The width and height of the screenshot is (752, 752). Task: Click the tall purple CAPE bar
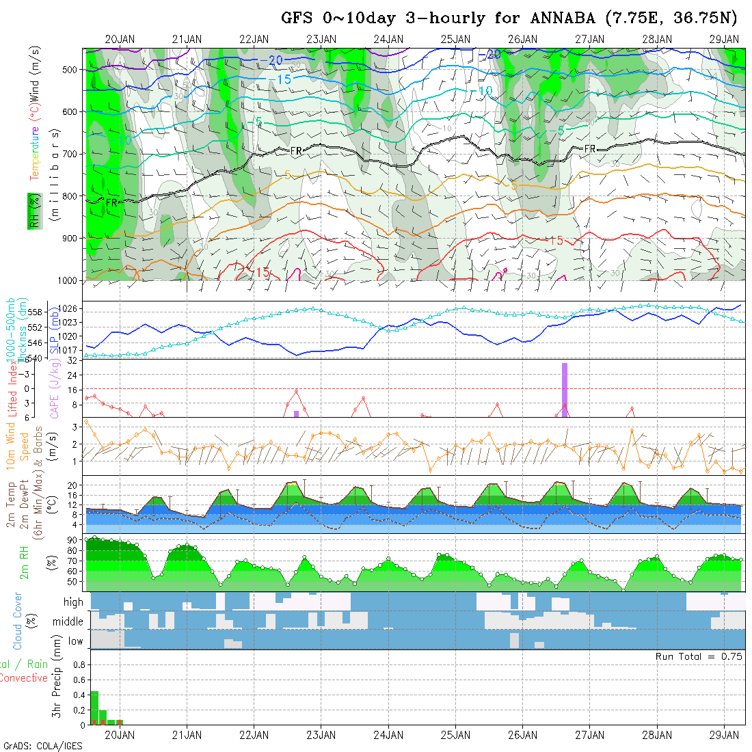(565, 388)
